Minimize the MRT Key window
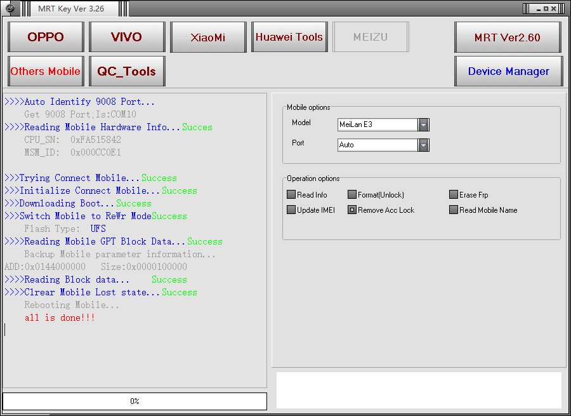 click(x=539, y=9)
